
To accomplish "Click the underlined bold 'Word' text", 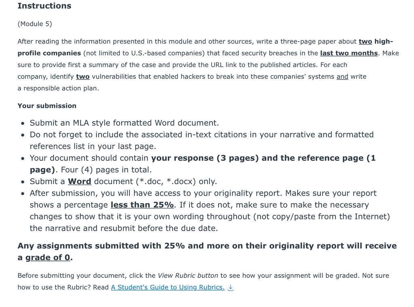I will click(x=80, y=181).
